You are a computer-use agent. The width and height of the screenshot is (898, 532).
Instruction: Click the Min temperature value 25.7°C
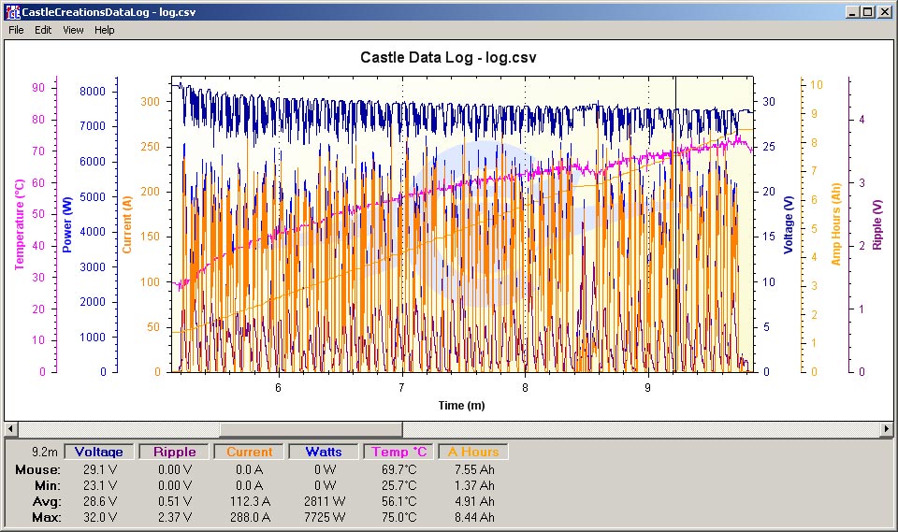(x=399, y=485)
